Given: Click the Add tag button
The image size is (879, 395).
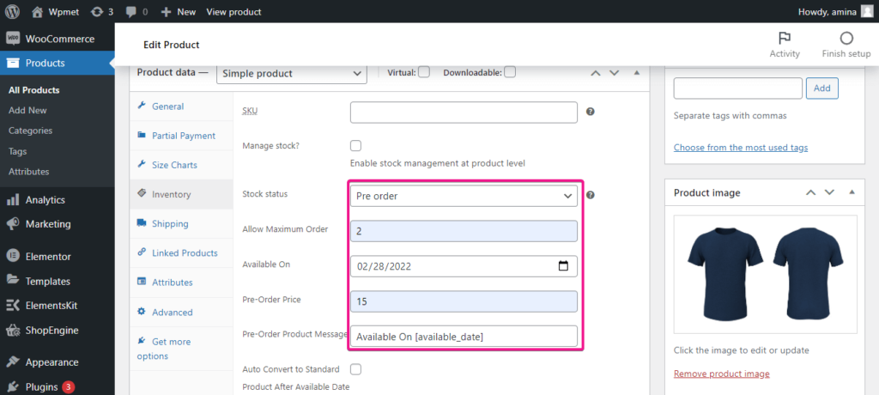Looking at the screenshot, I should (x=821, y=88).
